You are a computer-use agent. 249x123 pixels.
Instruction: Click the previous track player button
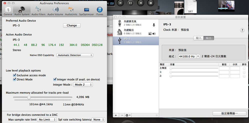[x=120, y=3]
